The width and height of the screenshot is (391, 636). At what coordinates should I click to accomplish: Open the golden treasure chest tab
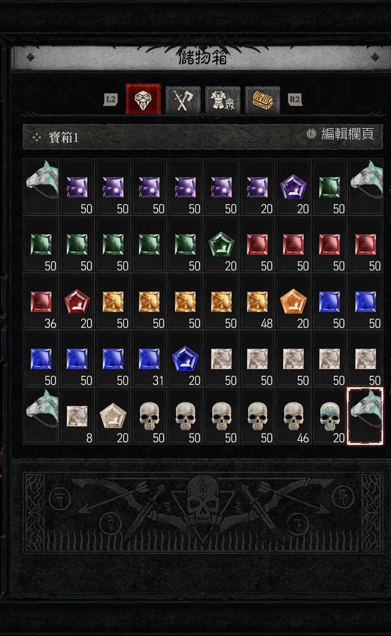[262, 100]
